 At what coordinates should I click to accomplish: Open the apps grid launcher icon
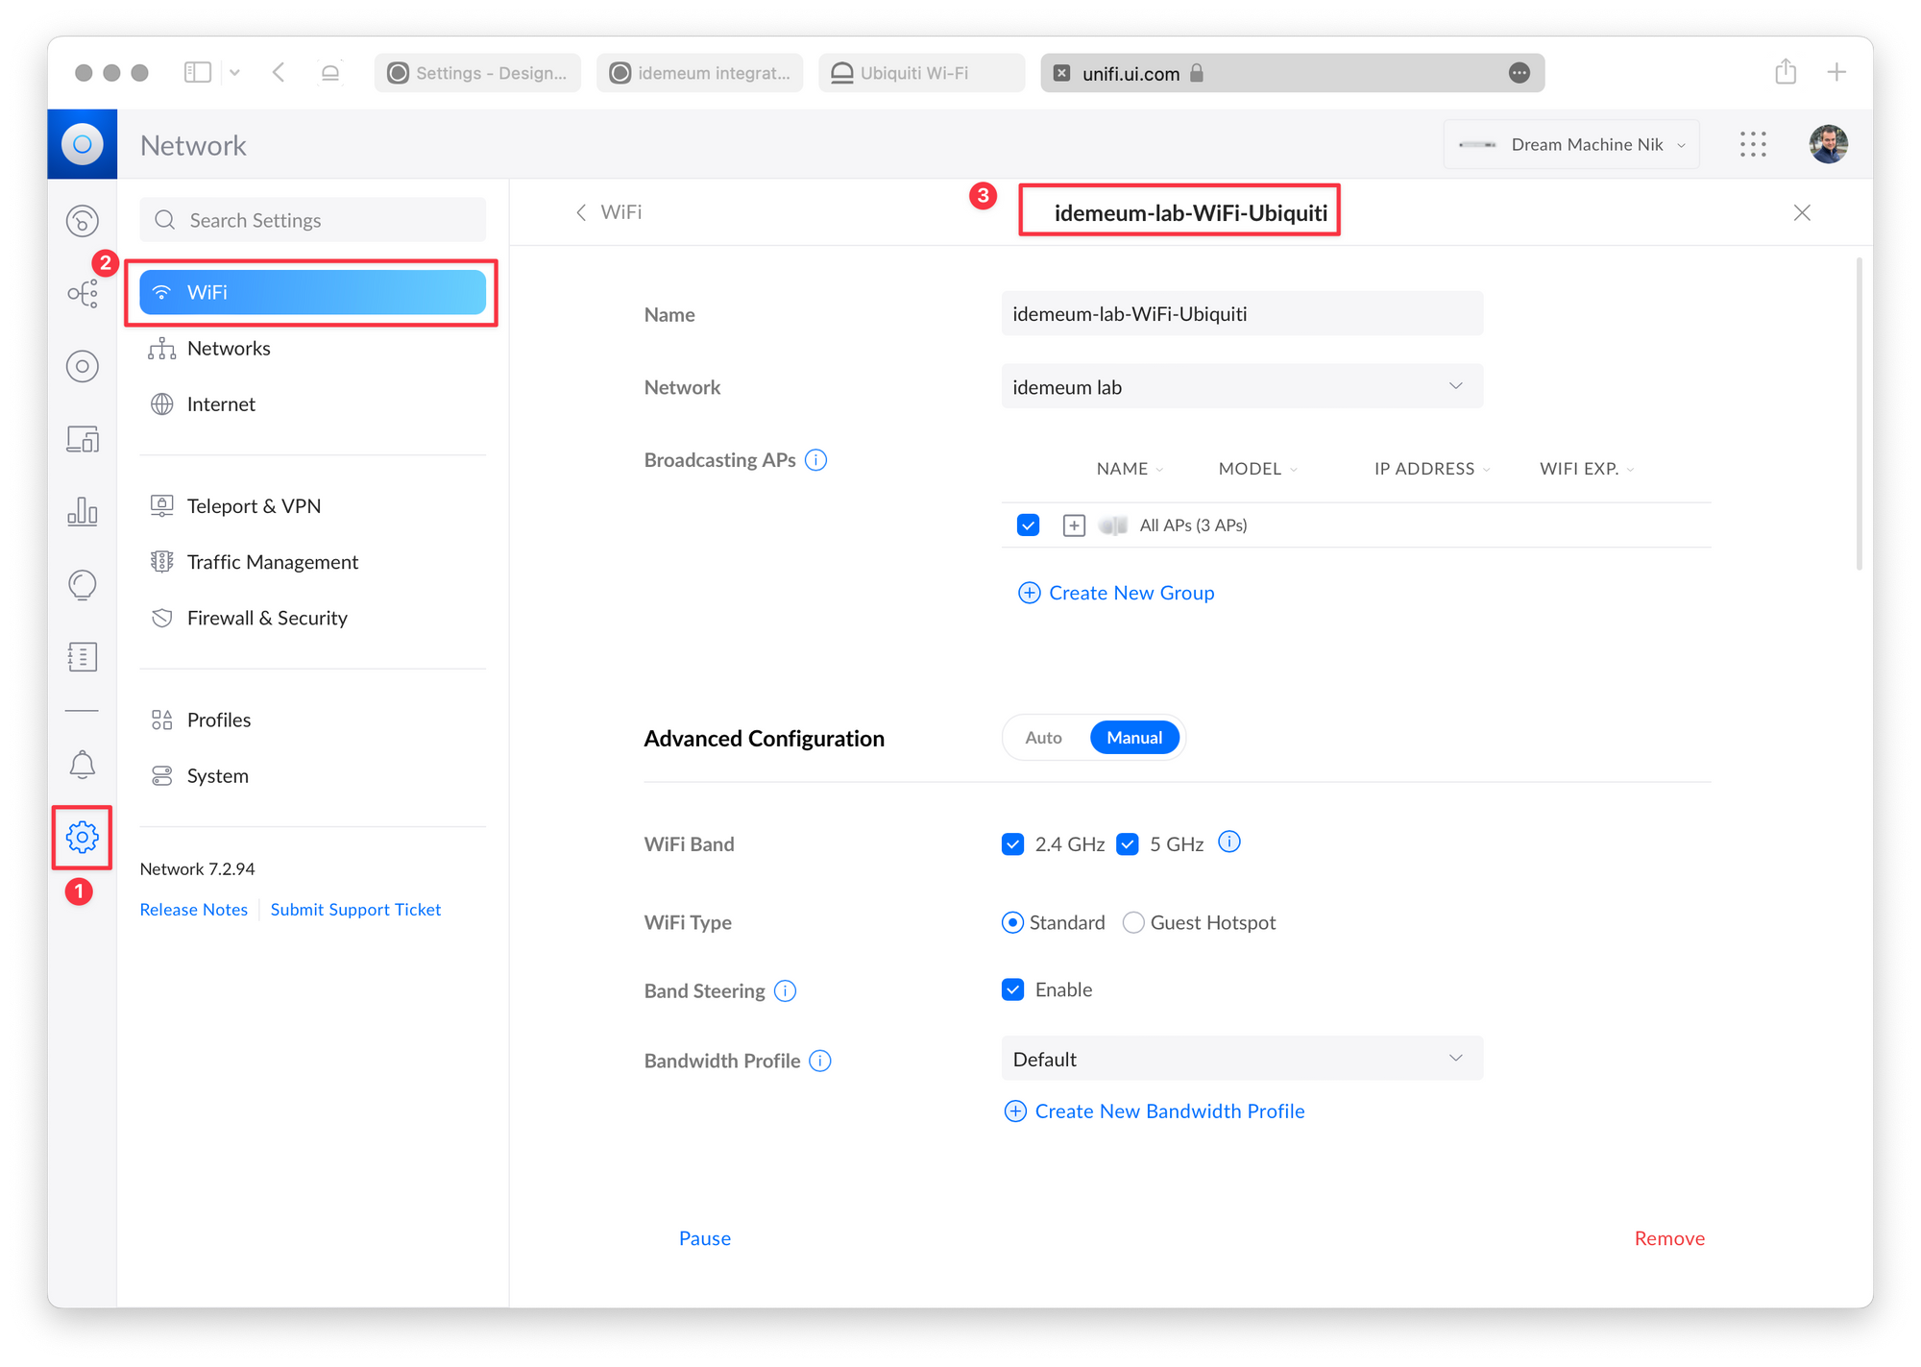coord(1753,144)
